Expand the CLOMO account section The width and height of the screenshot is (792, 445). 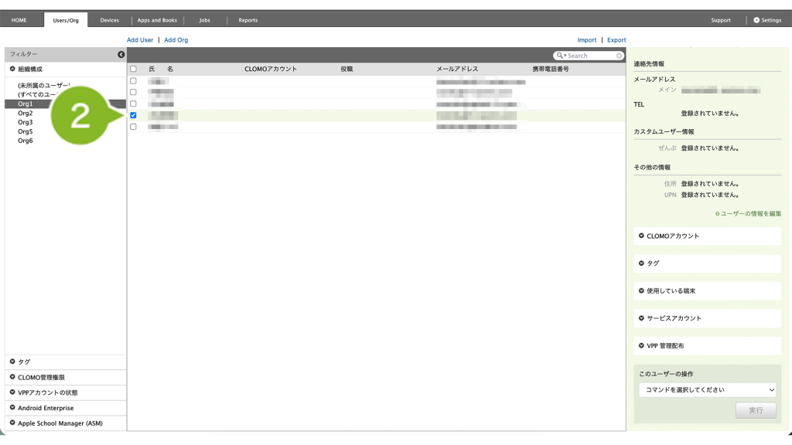[641, 236]
